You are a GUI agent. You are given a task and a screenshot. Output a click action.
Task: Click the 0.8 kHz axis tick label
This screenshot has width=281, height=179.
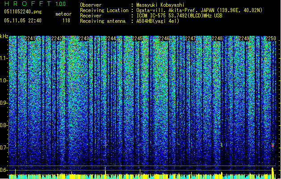coord(4,125)
